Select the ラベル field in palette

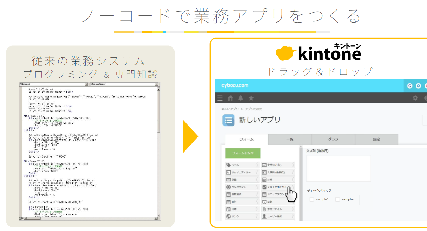(x=242, y=165)
